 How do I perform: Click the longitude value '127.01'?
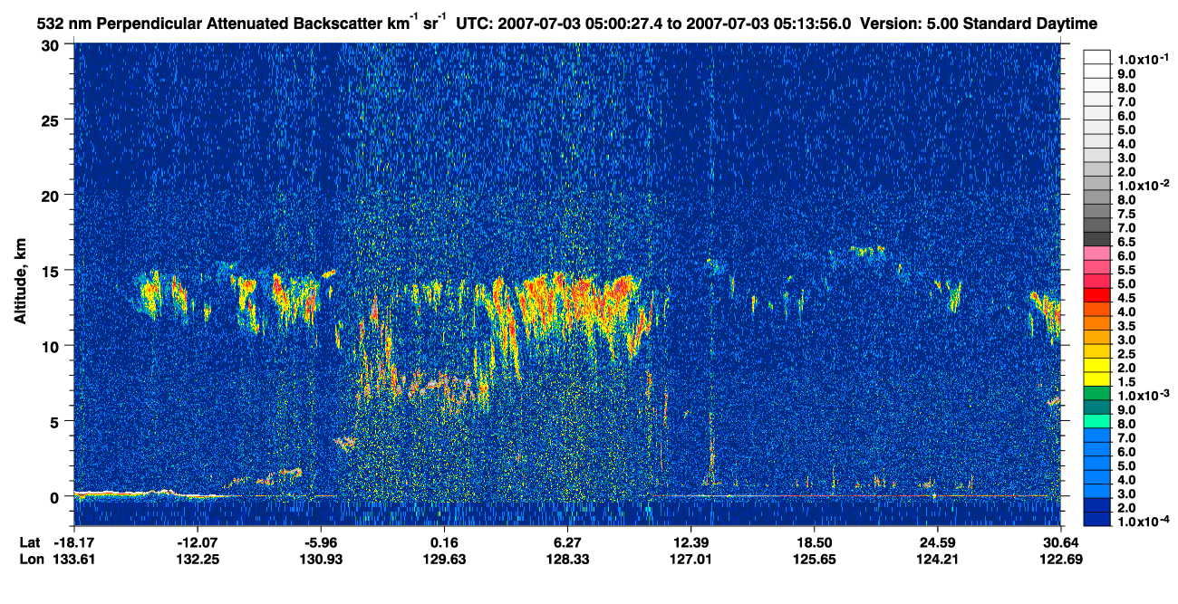[690, 559]
